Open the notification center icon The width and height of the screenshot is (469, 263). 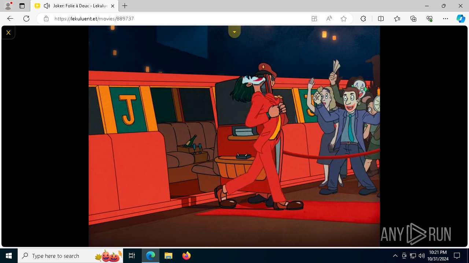pyautogui.click(x=457, y=256)
